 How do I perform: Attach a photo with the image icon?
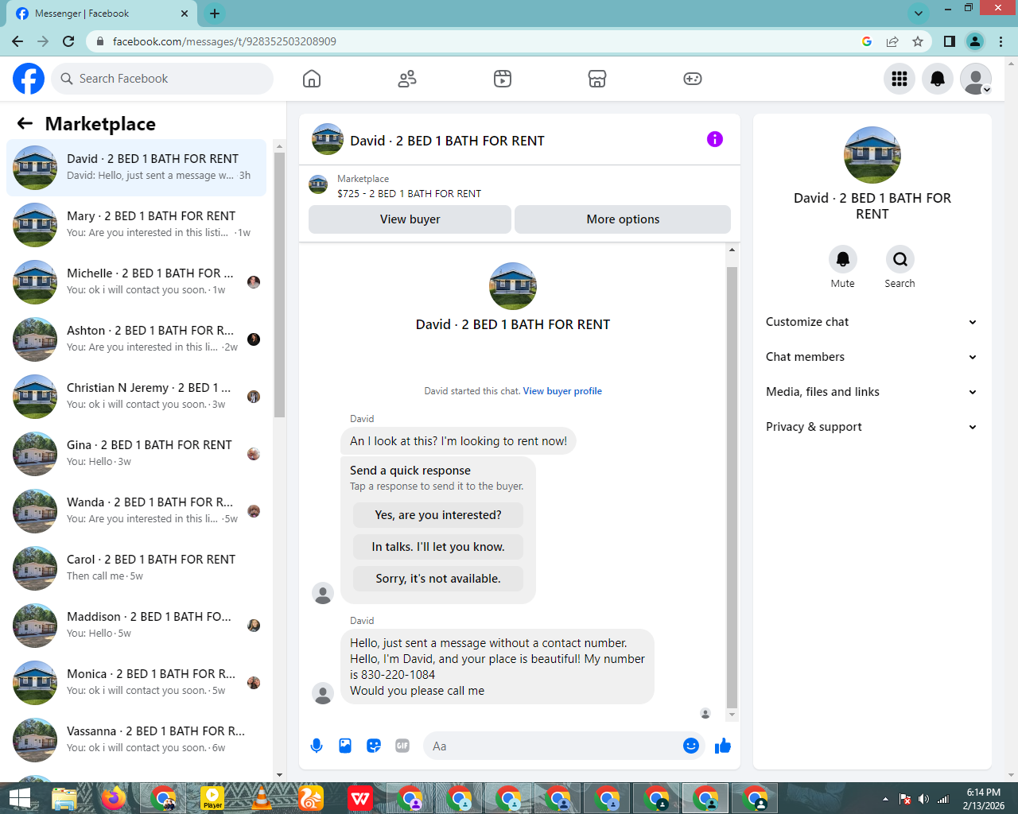pos(345,746)
